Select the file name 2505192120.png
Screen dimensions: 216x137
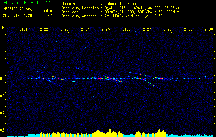coord(18,9)
